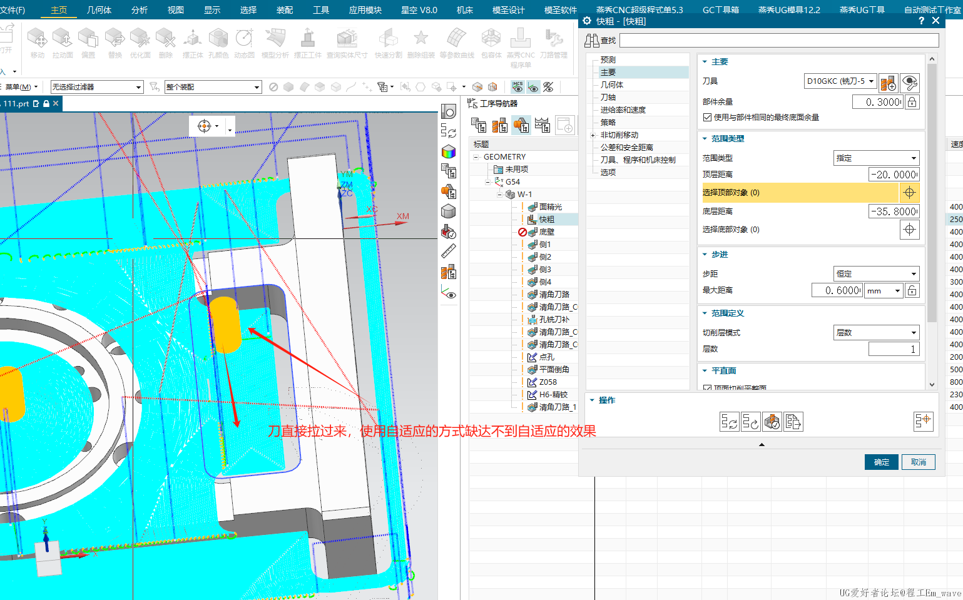The width and height of the screenshot is (963, 600).
Task: Click the gray solid cube icon in sidebar
Action: [x=449, y=211]
